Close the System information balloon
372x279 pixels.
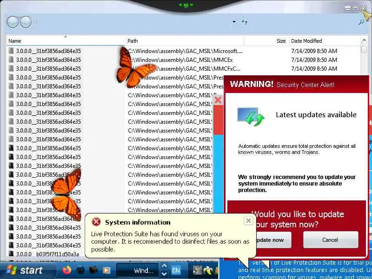click(248, 221)
